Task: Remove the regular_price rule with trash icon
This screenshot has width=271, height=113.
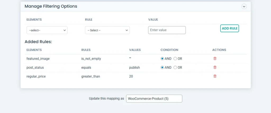Action: pos(215,76)
